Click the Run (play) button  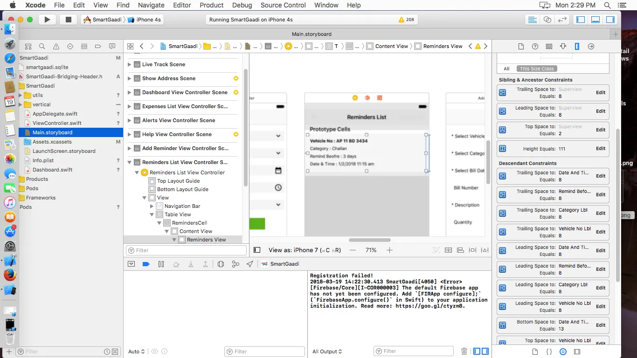pos(47,20)
